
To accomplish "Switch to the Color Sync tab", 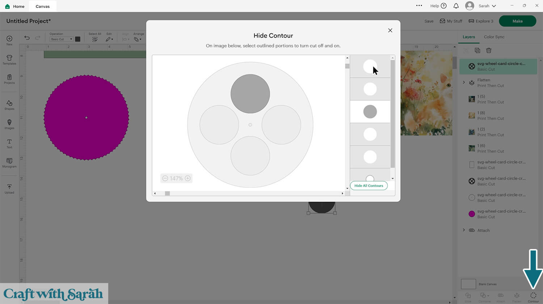I will coord(494,37).
